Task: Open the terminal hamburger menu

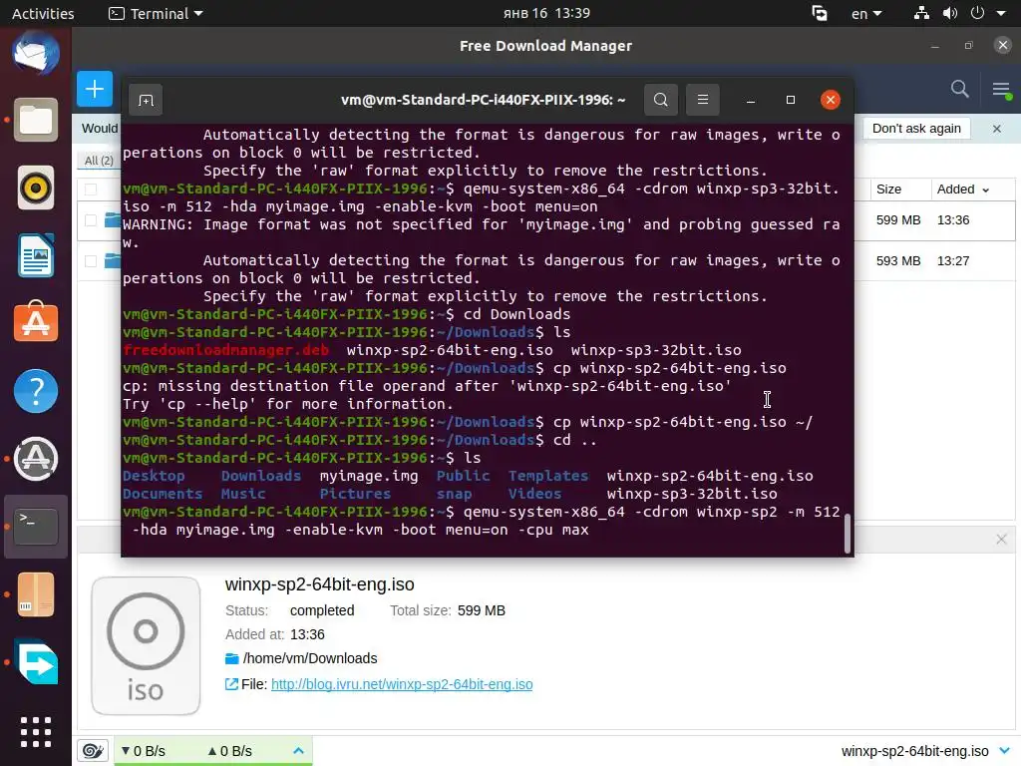Action: 703,100
